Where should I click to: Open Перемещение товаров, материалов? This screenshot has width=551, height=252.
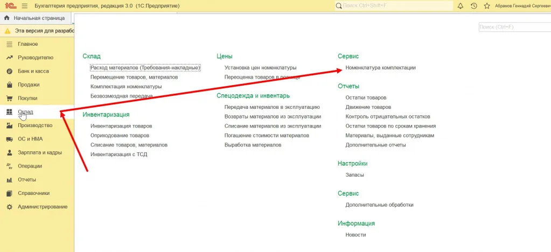point(134,77)
